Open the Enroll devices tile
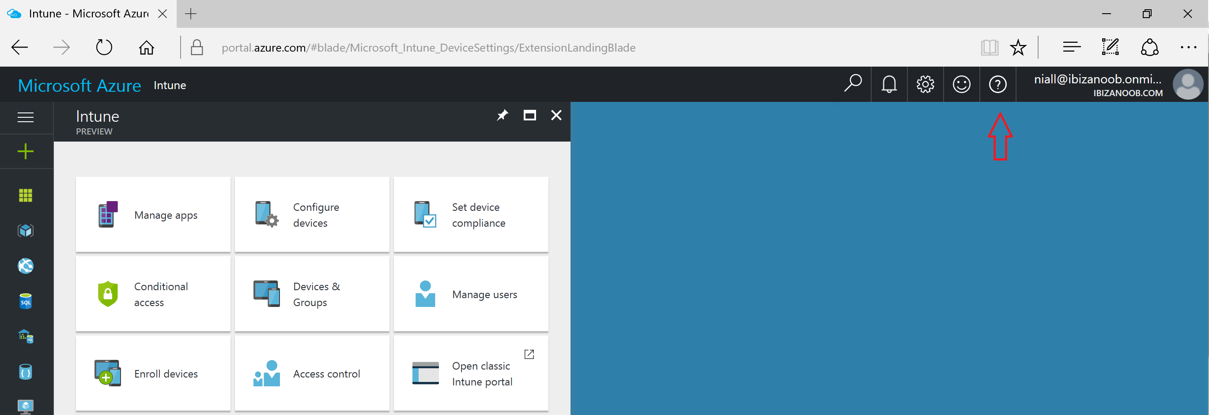The image size is (1209, 415). (153, 373)
